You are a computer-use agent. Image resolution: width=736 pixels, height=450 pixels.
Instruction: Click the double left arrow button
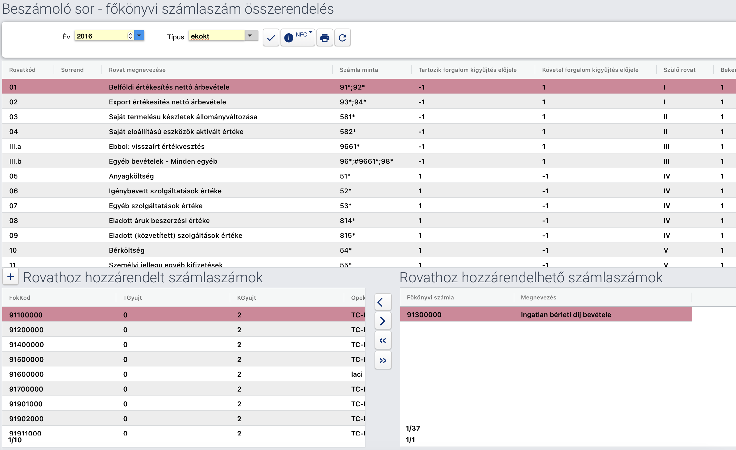coord(383,340)
